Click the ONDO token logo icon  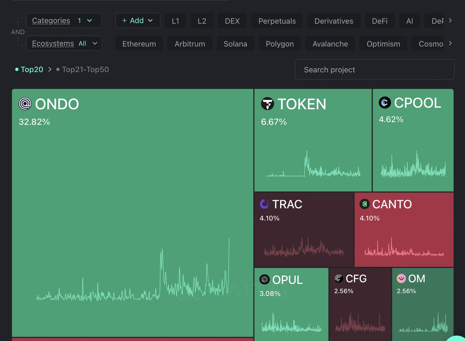(x=26, y=104)
